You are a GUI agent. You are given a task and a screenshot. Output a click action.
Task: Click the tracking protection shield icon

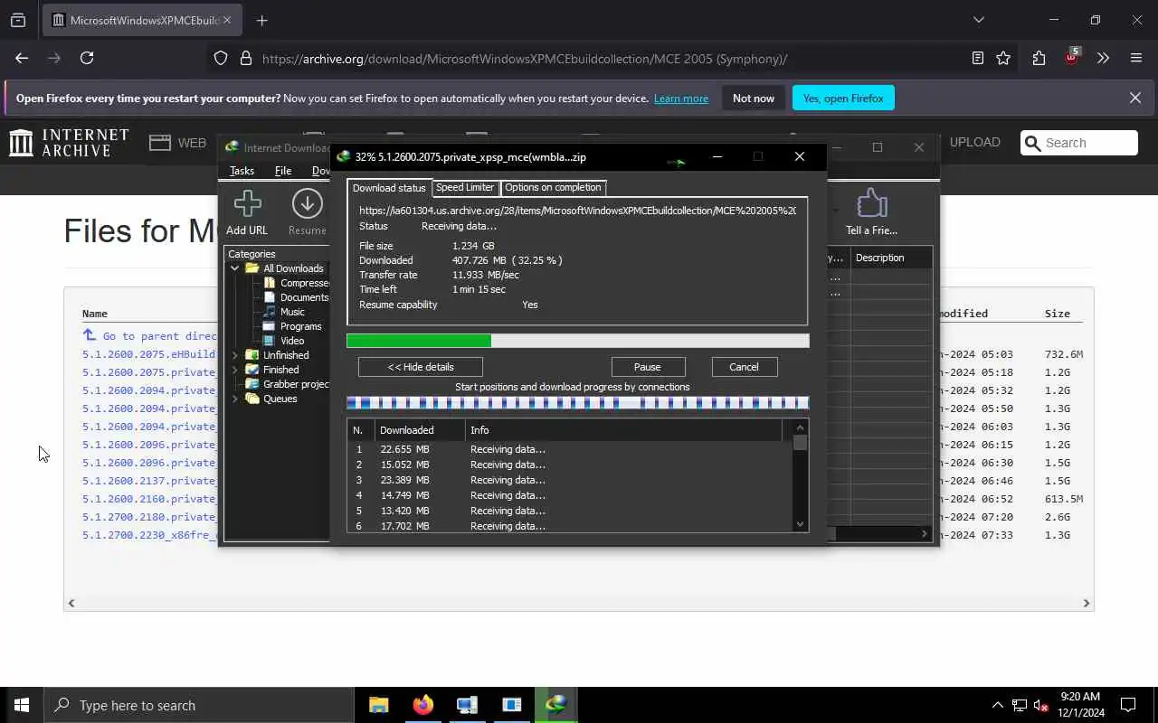coord(221,58)
